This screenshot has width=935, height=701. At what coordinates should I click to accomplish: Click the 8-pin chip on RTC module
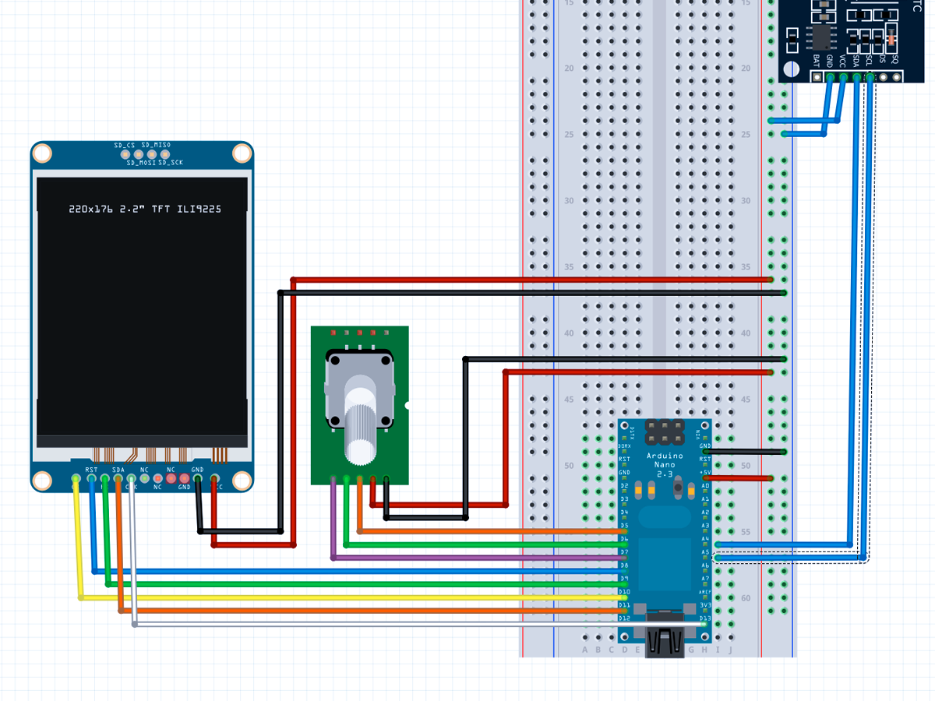pyautogui.click(x=822, y=37)
